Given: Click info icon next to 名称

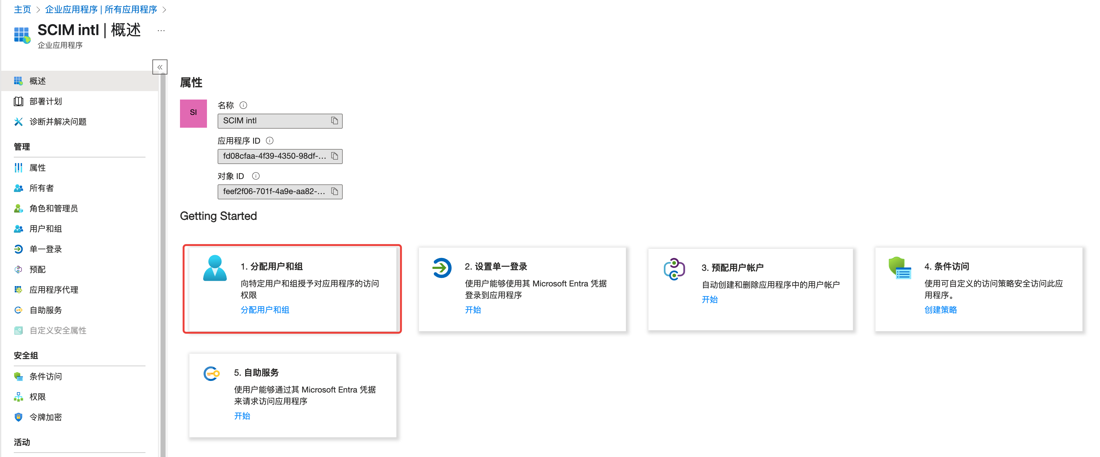Looking at the screenshot, I should (243, 105).
